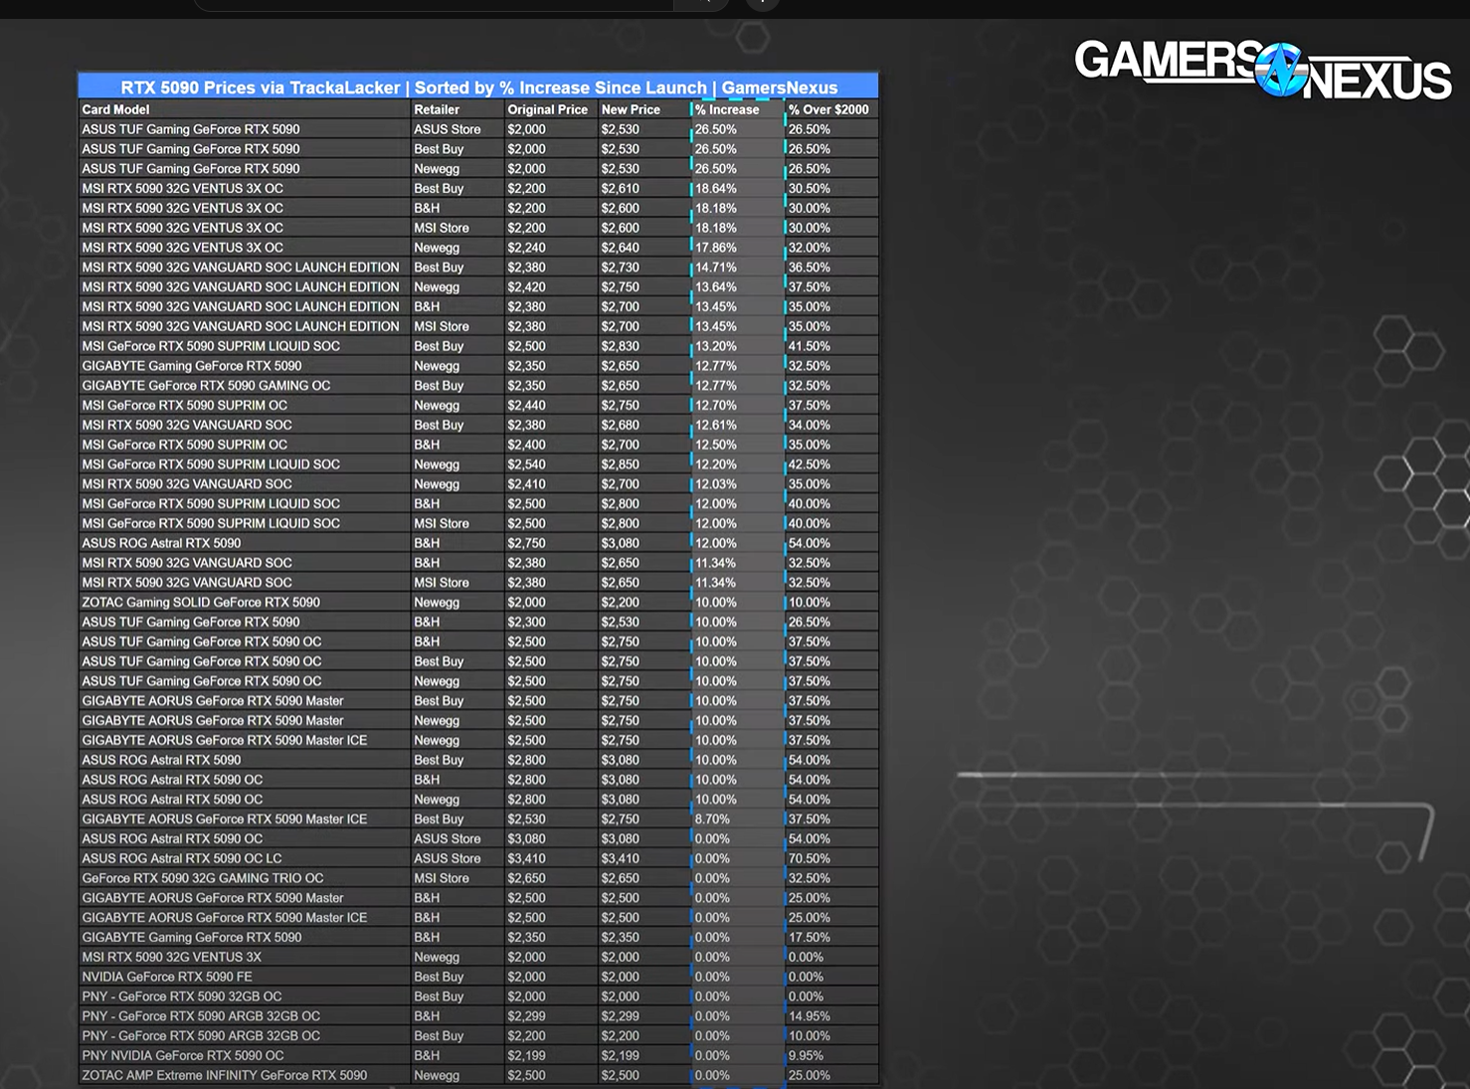
Task: Click the '36.50%' over-$2000 value
Action: point(810,268)
